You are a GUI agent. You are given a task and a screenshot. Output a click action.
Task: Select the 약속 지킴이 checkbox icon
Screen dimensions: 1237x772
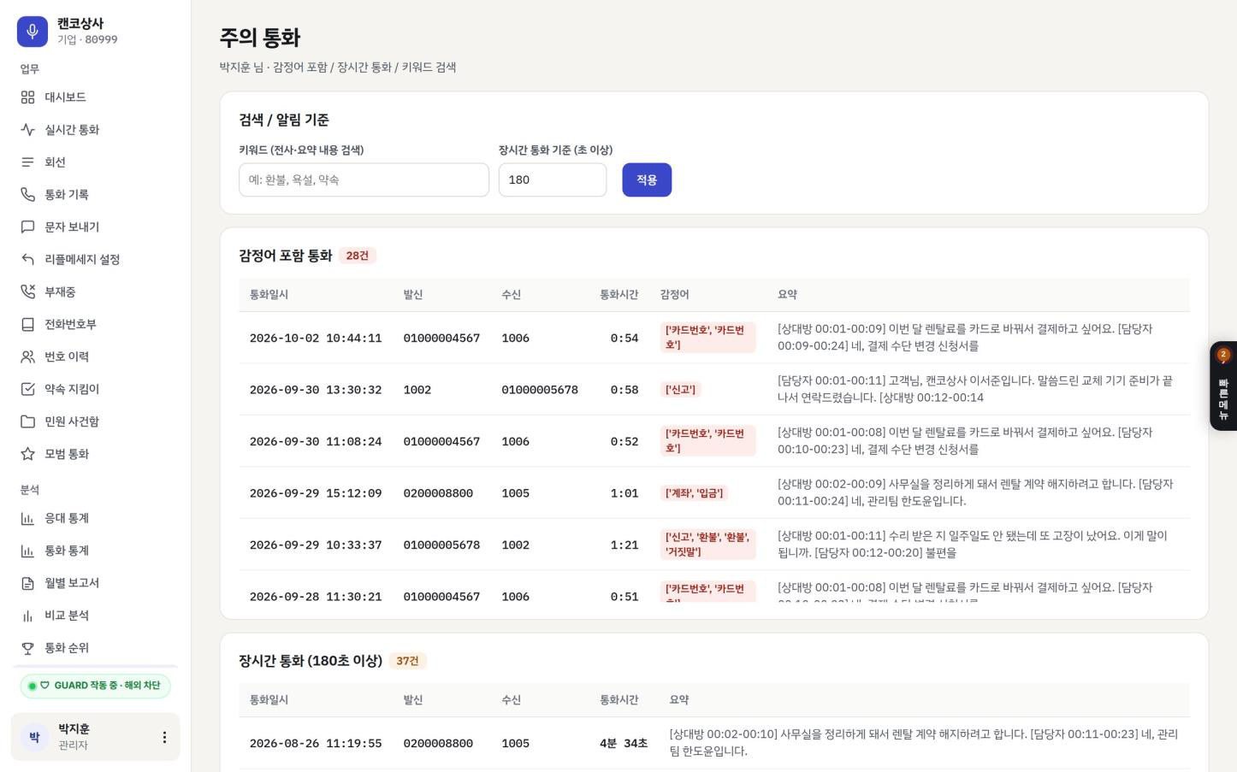pyautogui.click(x=28, y=390)
